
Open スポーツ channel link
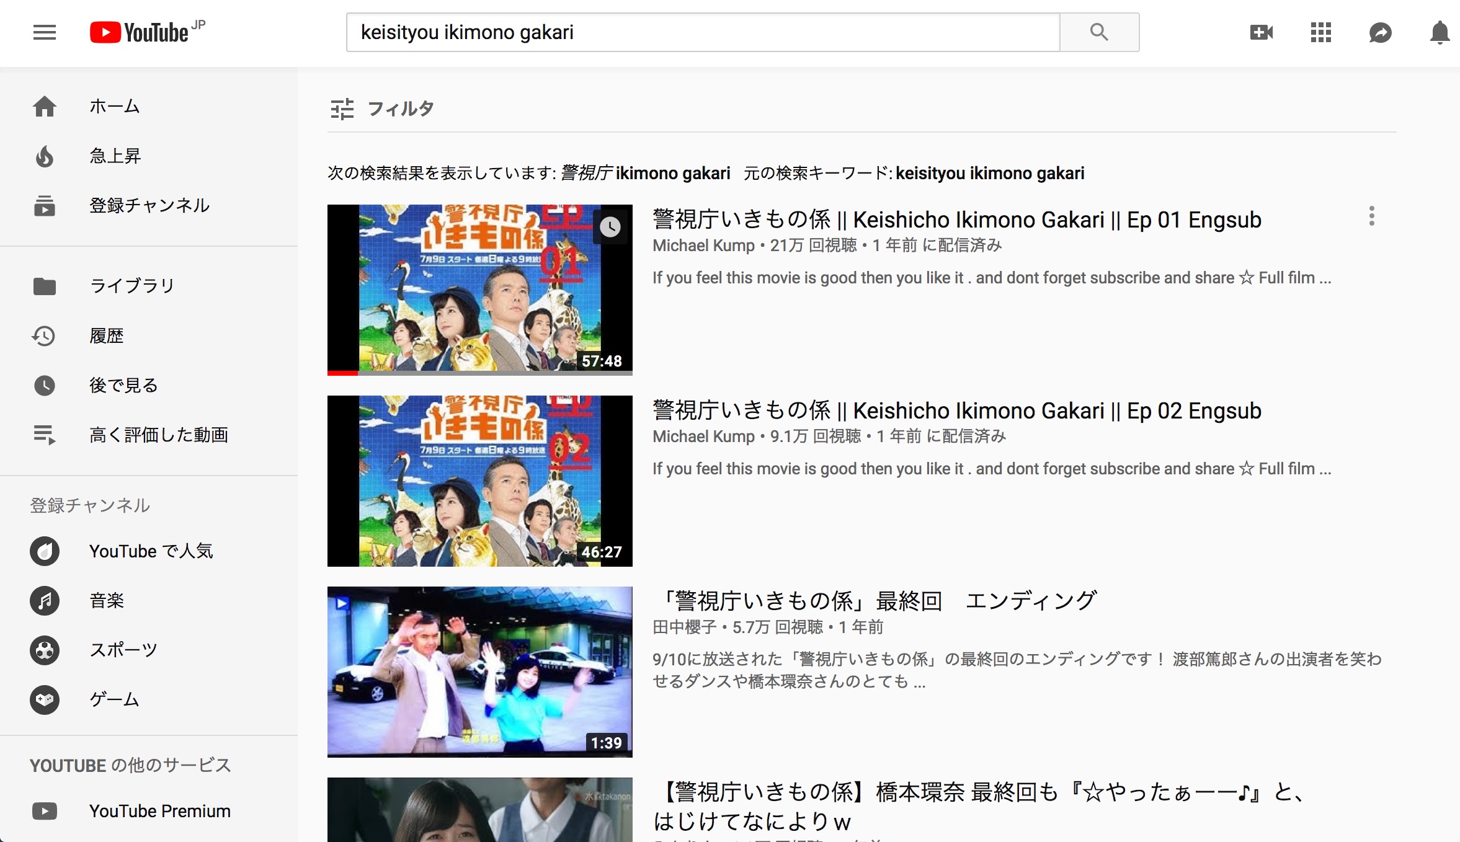[149, 650]
